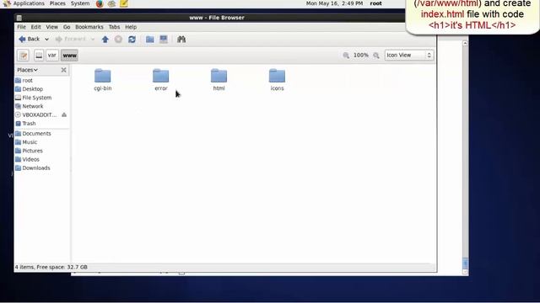Open the Go menu

67,27
